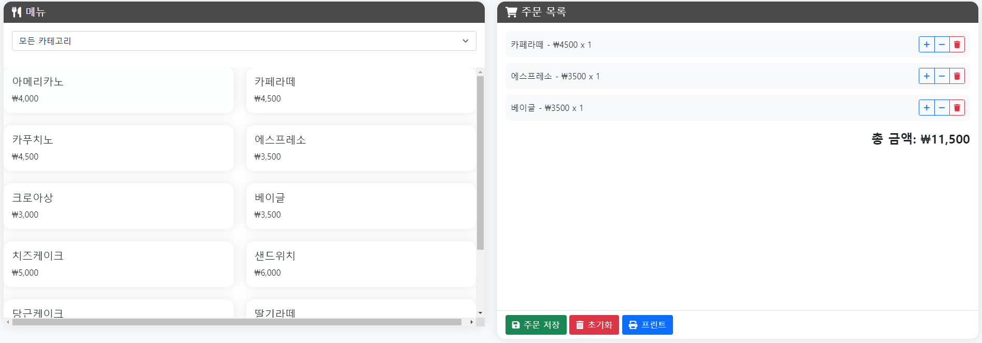
Task: Click the scroll right arrow of menu list
Action: pos(471,322)
